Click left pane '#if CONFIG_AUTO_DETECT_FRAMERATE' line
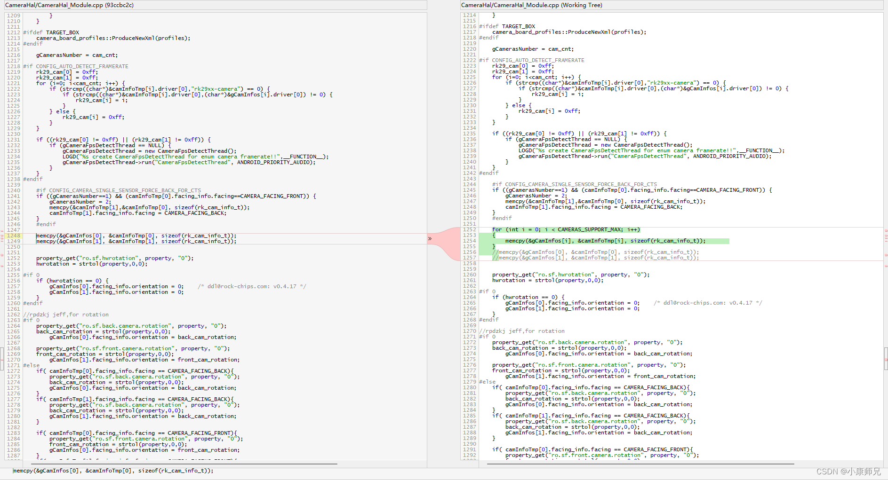Image resolution: width=888 pixels, height=480 pixels. point(76,66)
